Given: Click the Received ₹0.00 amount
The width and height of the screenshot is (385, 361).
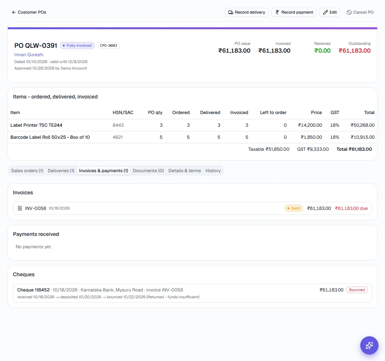Looking at the screenshot, I should click(322, 51).
